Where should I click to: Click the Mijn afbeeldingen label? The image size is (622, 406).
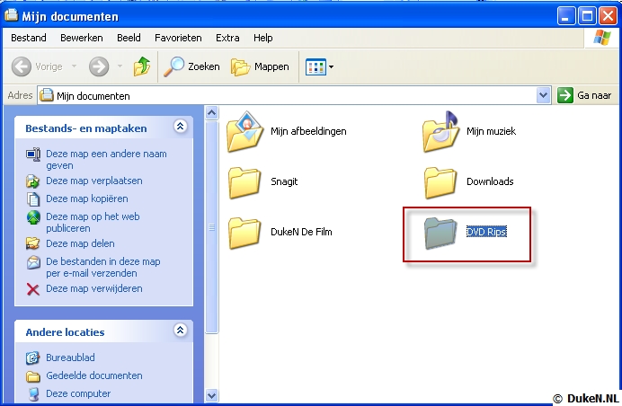point(308,131)
